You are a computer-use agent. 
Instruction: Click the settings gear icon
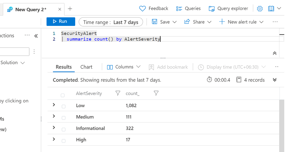click(x=260, y=9)
